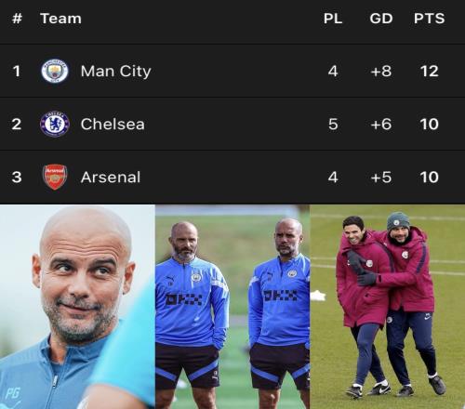Click Man City's +8 goal difference
This screenshot has width=465, height=409.
381,72
